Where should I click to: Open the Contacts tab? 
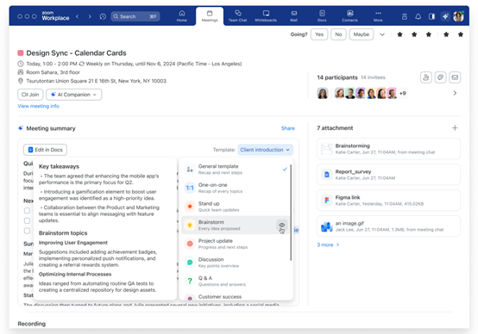[x=349, y=15]
